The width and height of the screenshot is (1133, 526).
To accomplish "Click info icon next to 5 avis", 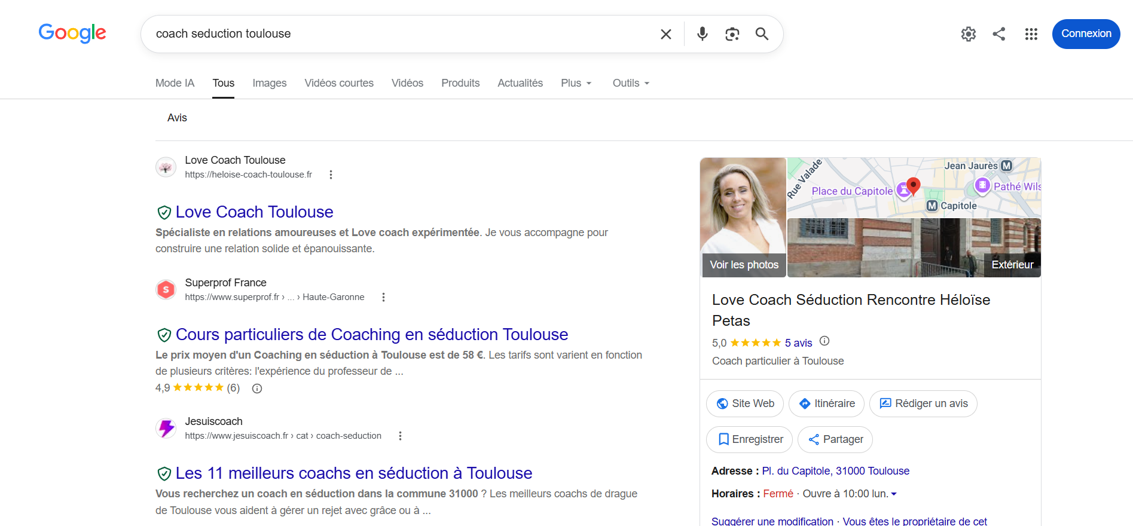I will point(824,341).
